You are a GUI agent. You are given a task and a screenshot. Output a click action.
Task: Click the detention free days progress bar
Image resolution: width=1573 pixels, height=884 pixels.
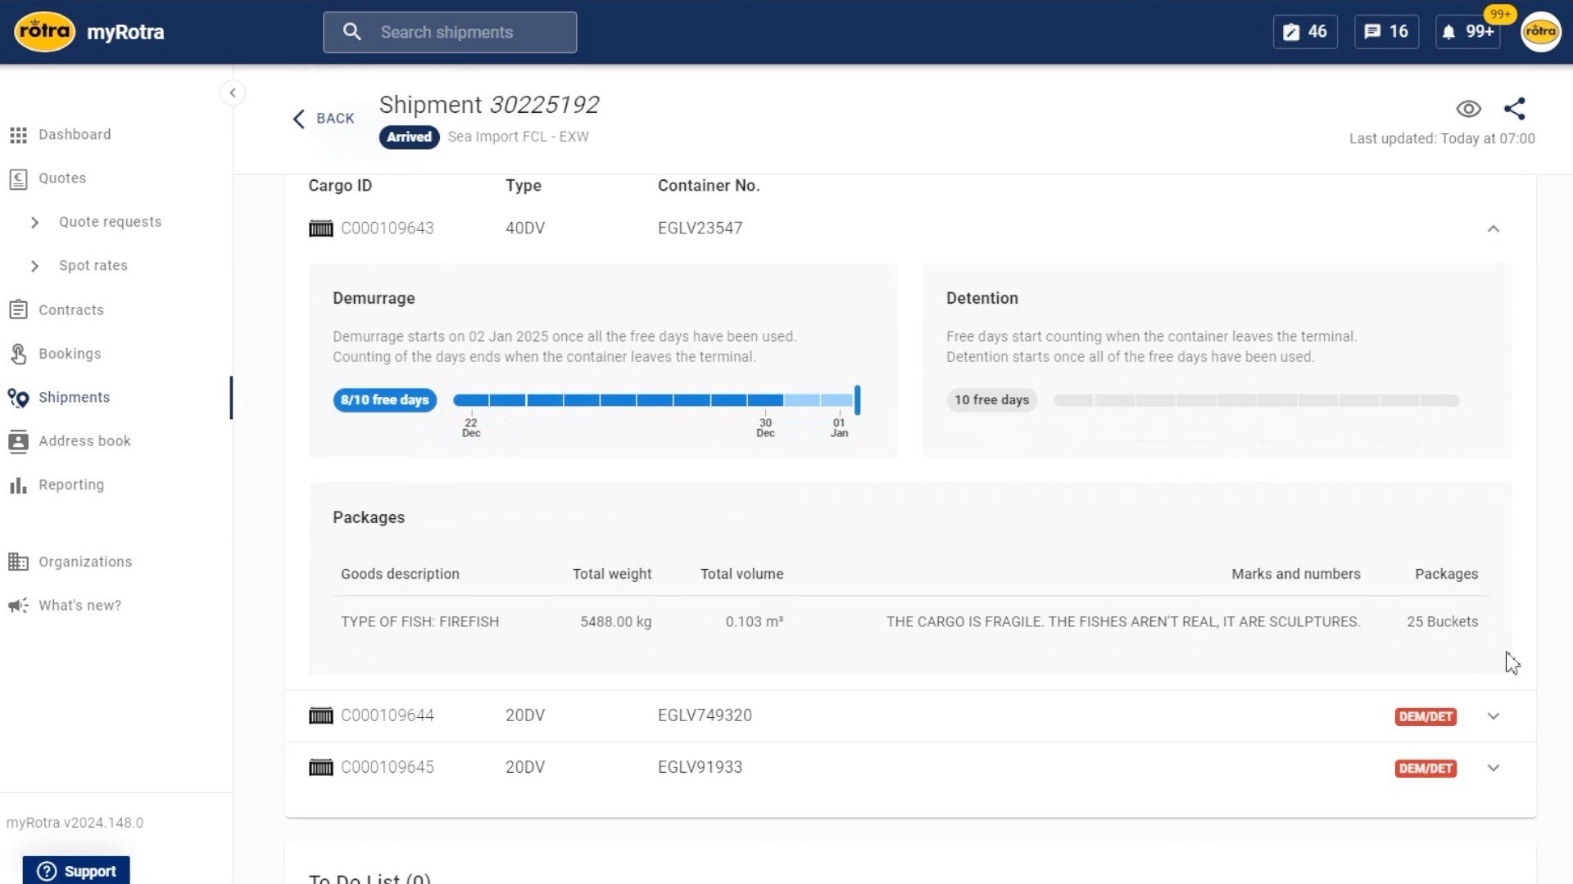pyautogui.click(x=1257, y=400)
